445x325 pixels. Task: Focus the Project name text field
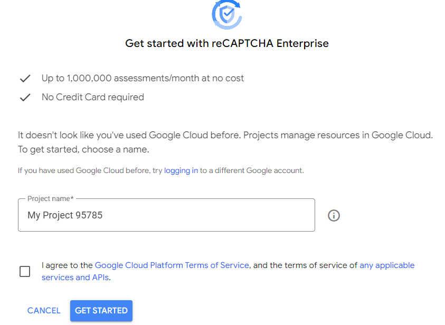tap(166, 215)
